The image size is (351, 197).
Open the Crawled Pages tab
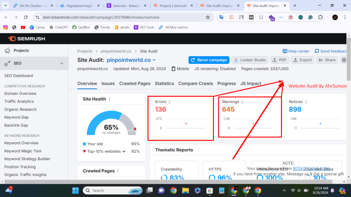[135, 83]
